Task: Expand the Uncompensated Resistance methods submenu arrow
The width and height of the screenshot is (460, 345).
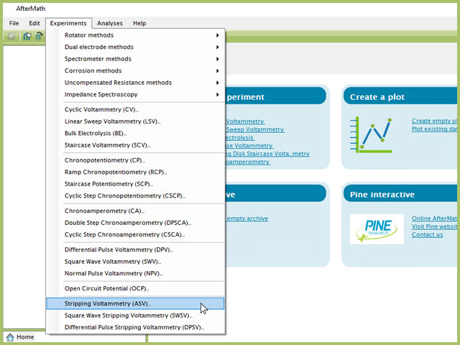Action: tap(217, 83)
